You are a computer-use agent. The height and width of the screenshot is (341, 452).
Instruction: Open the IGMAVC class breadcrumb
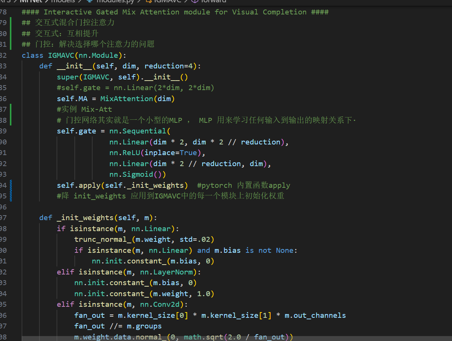click(164, 2)
